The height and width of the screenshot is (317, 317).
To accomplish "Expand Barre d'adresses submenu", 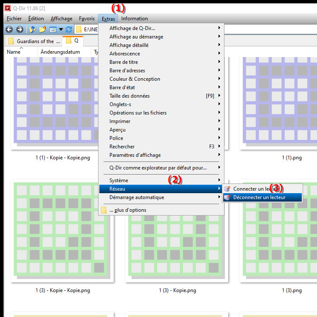I will [161, 71].
